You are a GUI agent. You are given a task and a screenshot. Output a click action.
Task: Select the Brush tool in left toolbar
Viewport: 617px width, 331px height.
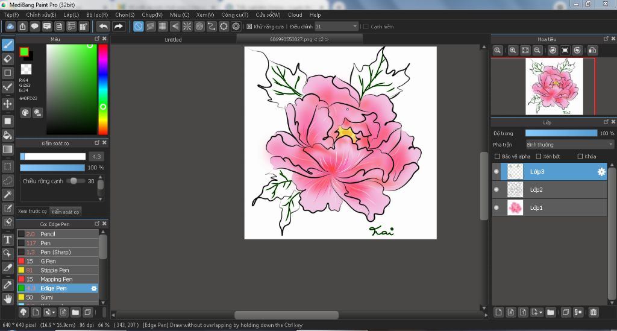(7, 45)
